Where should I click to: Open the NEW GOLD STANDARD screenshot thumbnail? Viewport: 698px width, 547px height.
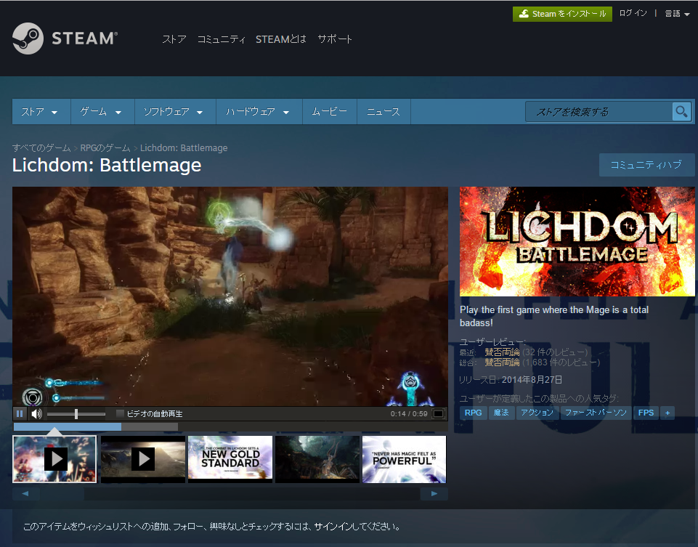coord(230,459)
